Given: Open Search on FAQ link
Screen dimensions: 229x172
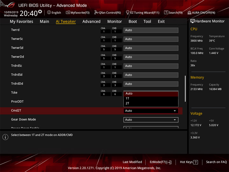Looking at the screenshot, I should [x=216, y=162].
